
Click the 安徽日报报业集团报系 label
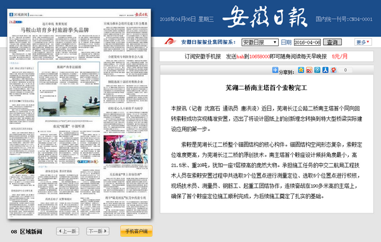208,42
